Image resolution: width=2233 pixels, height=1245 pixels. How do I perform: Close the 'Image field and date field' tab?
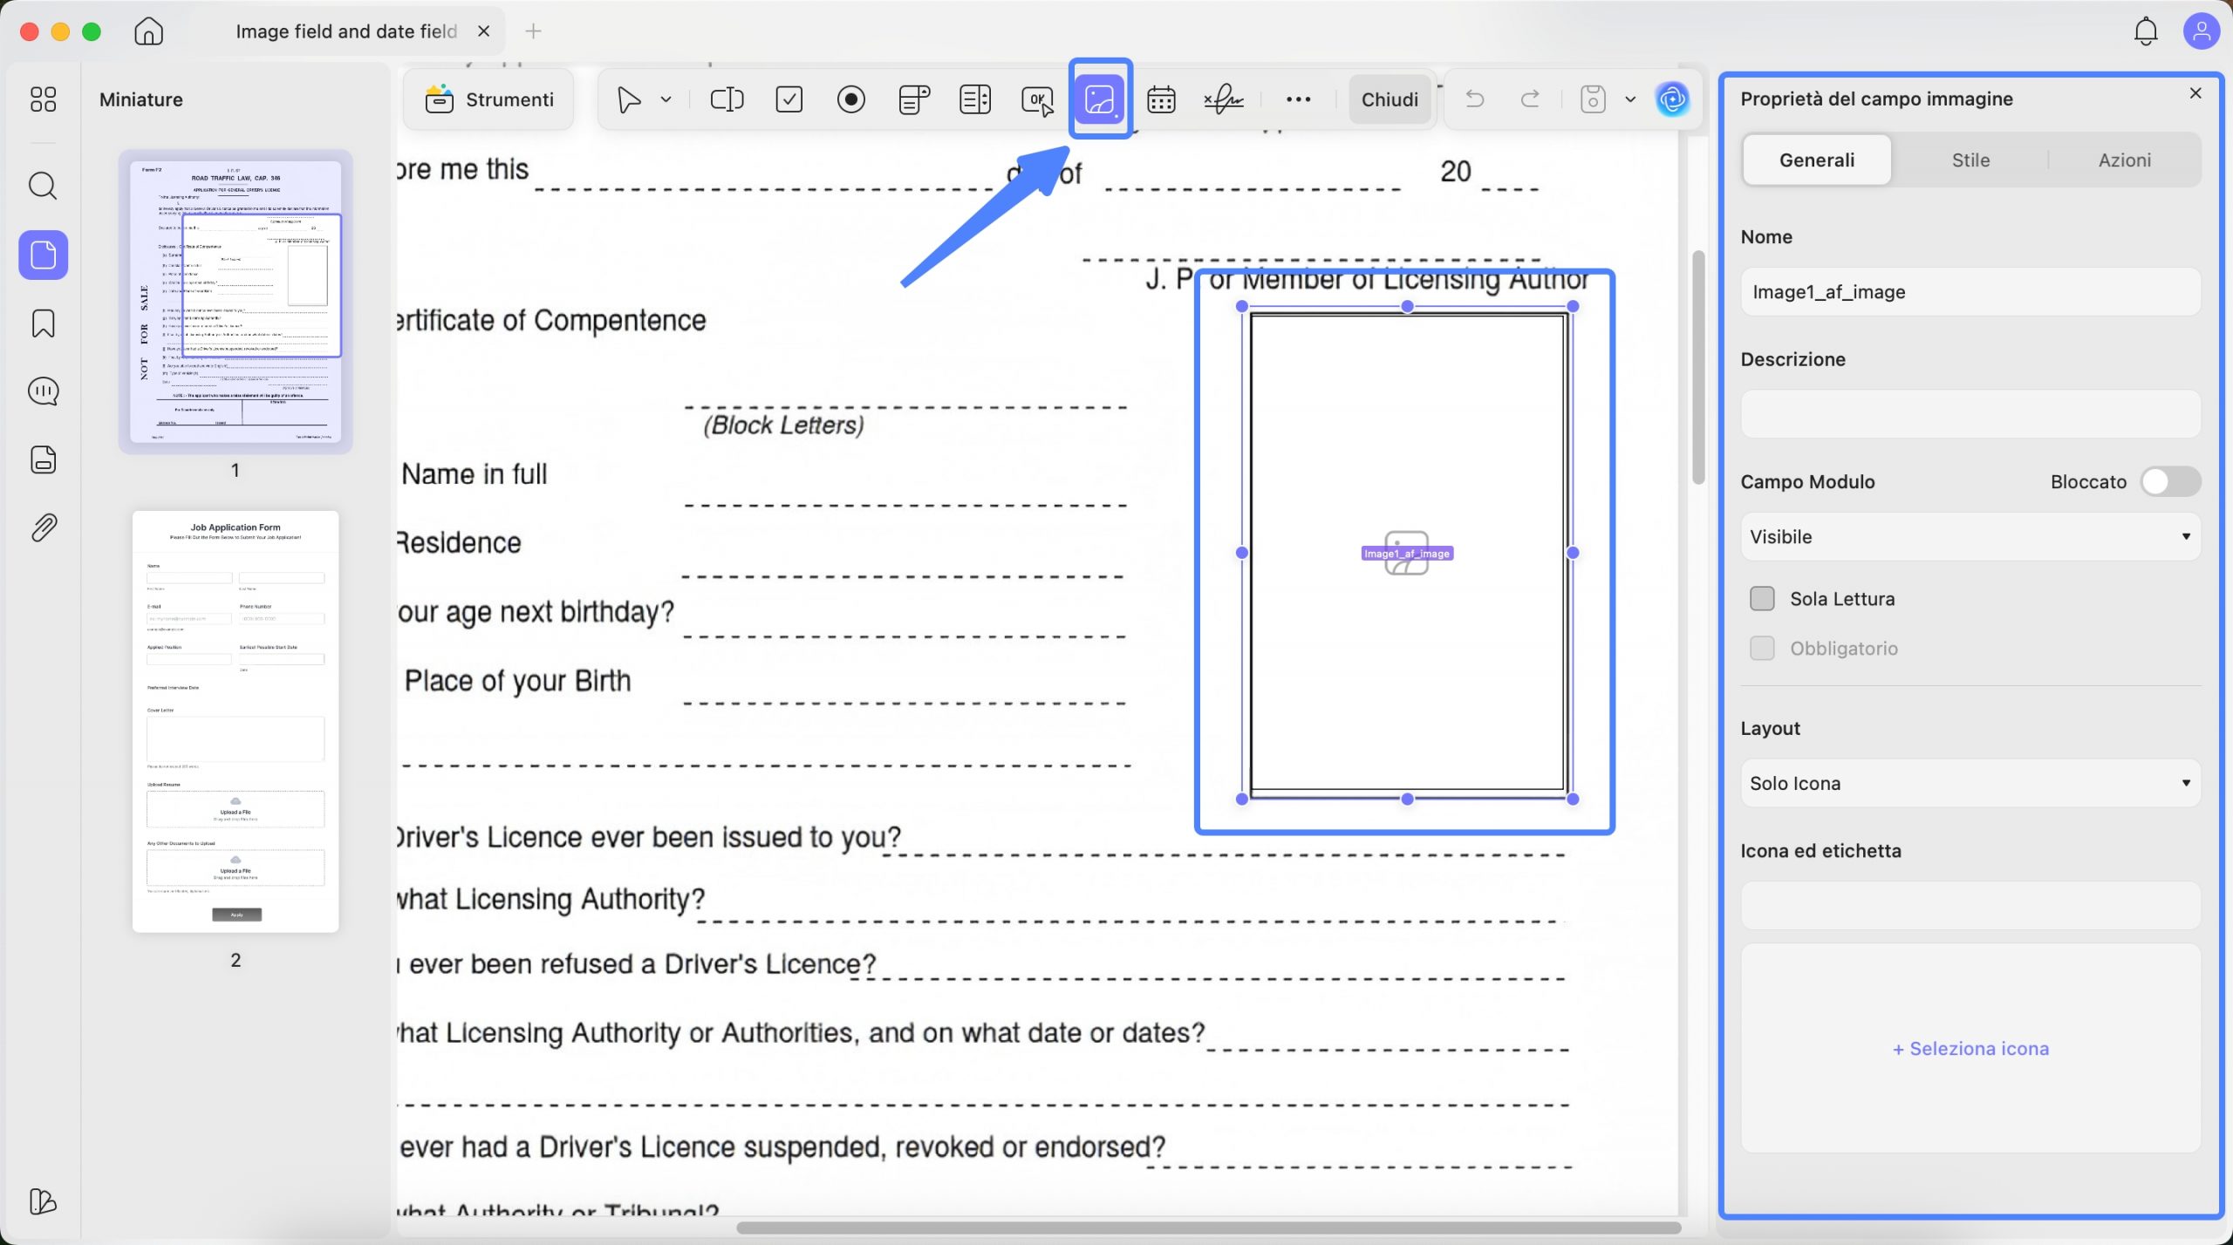click(484, 31)
